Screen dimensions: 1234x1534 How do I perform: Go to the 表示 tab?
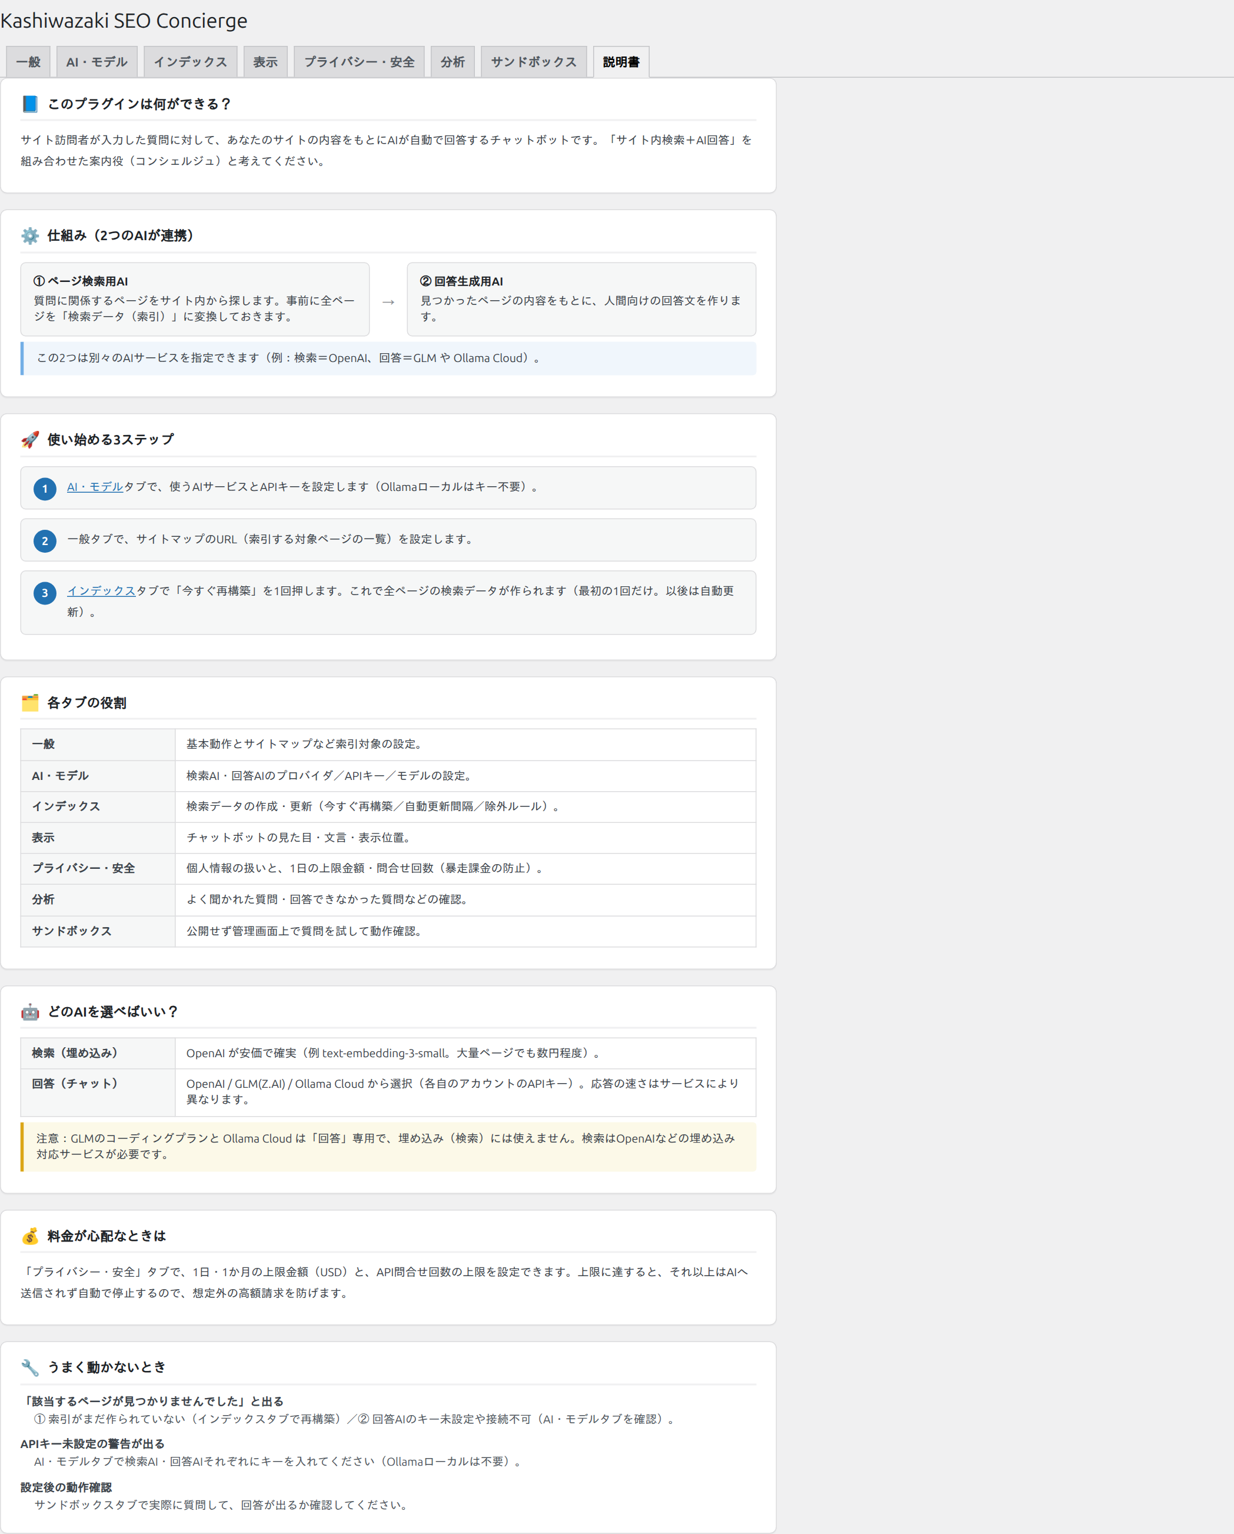265,62
